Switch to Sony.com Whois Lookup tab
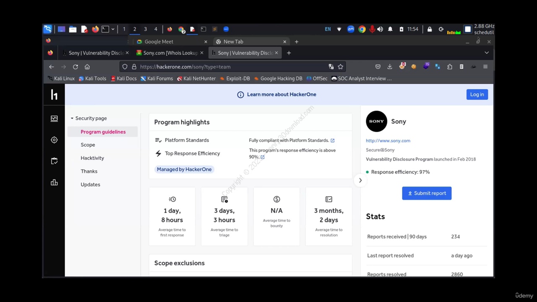Image resolution: width=537 pixels, height=302 pixels. point(170,53)
